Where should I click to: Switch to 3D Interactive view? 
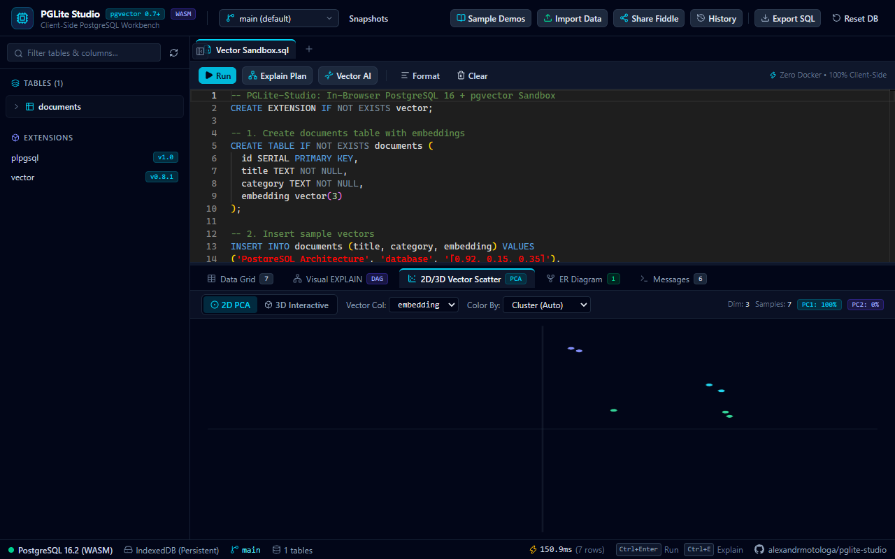click(x=296, y=305)
